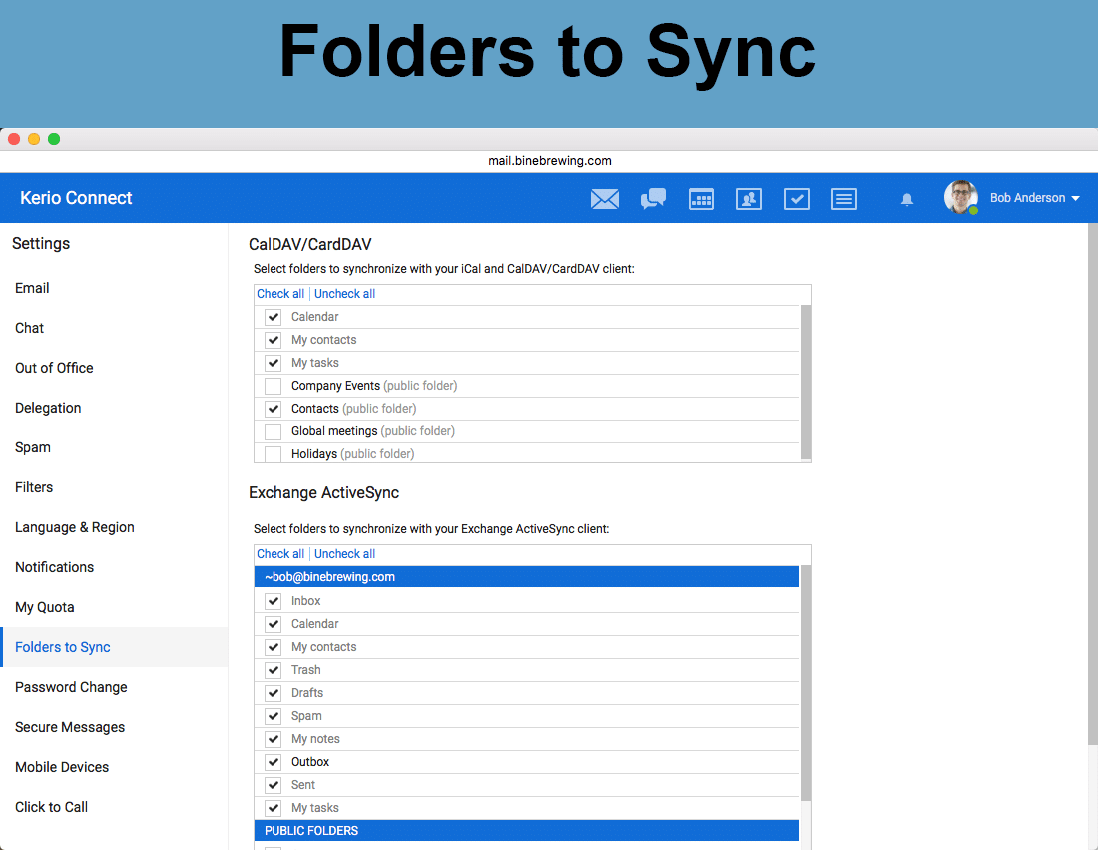1098x850 pixels.
Task: Click Check all in Exchange ActiveSync section
Action: coord(280,554)
